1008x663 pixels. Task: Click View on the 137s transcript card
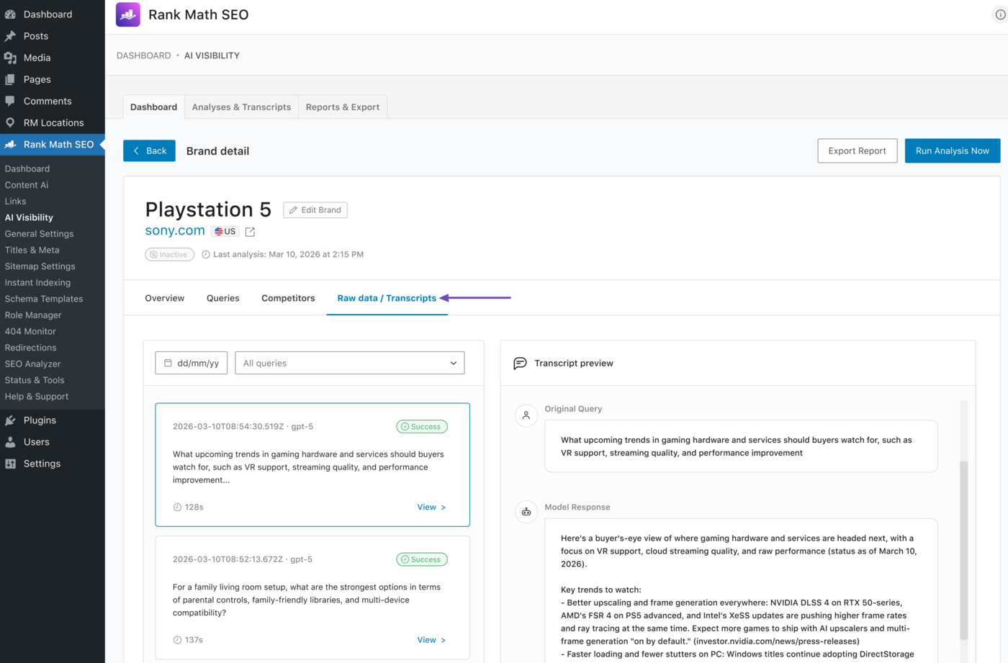pyautogui.click(x=431, y=640)
